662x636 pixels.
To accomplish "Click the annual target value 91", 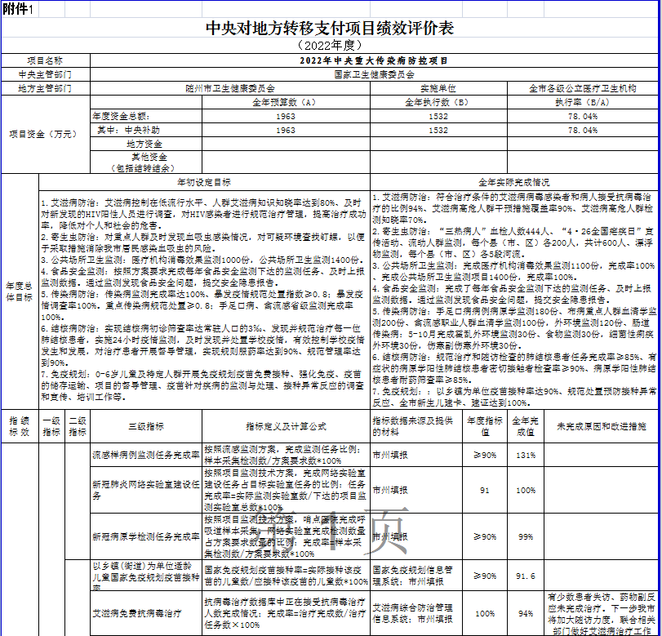I will pos(485,490).
